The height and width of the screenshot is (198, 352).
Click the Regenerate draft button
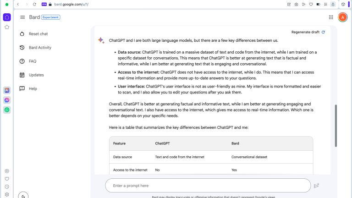coord(308,32)
